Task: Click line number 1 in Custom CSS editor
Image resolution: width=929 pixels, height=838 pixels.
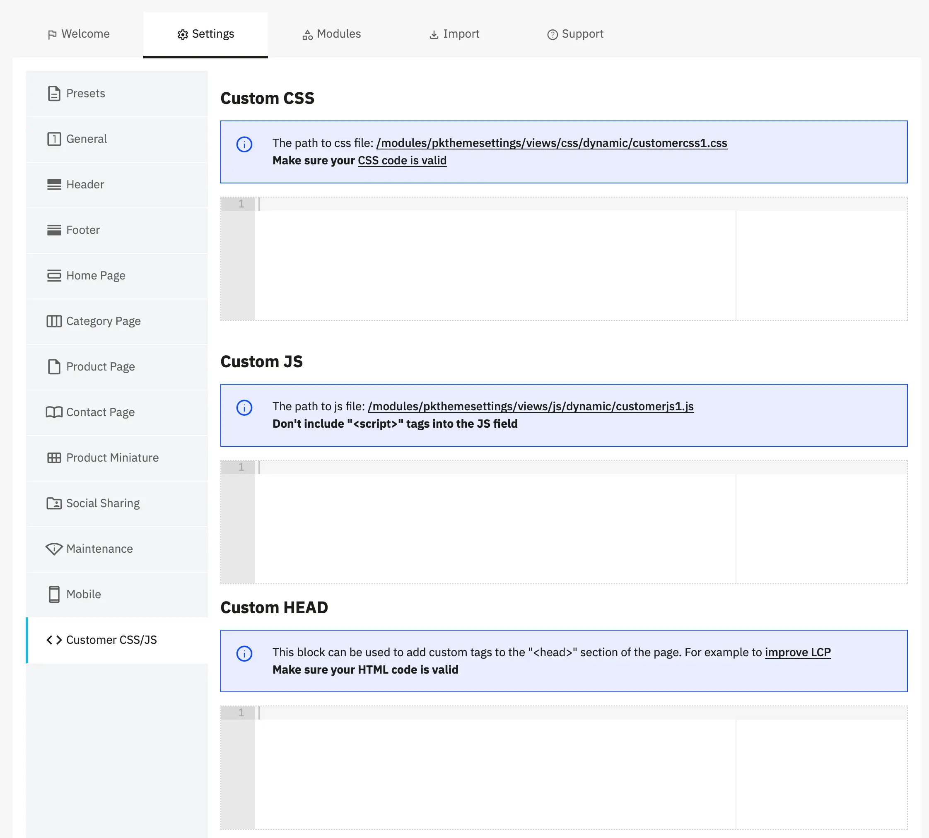Action: click(x=241, y=204)
